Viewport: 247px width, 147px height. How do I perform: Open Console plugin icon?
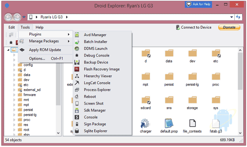77,117
